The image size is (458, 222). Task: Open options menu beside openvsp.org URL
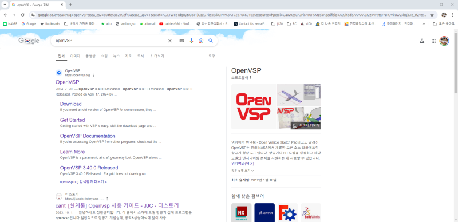94,75
